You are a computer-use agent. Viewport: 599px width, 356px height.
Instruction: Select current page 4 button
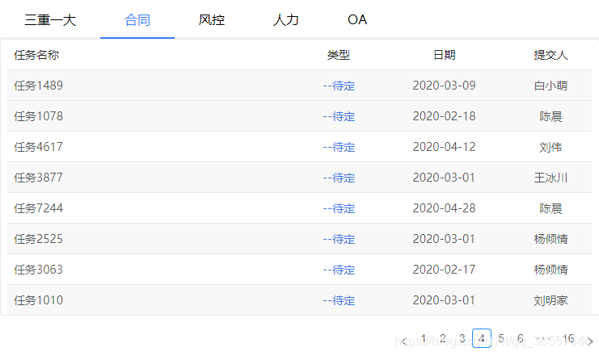pyautogui.click(x=482, y=338)
